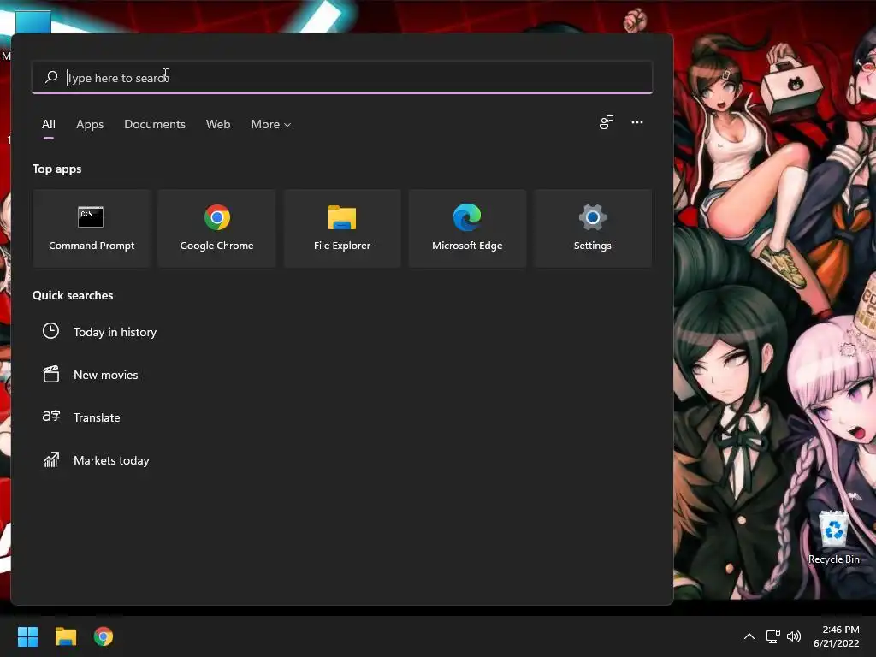Open Command Prompt from Top apps
Screen dimensions: 876x657
(x=92, y=228)
